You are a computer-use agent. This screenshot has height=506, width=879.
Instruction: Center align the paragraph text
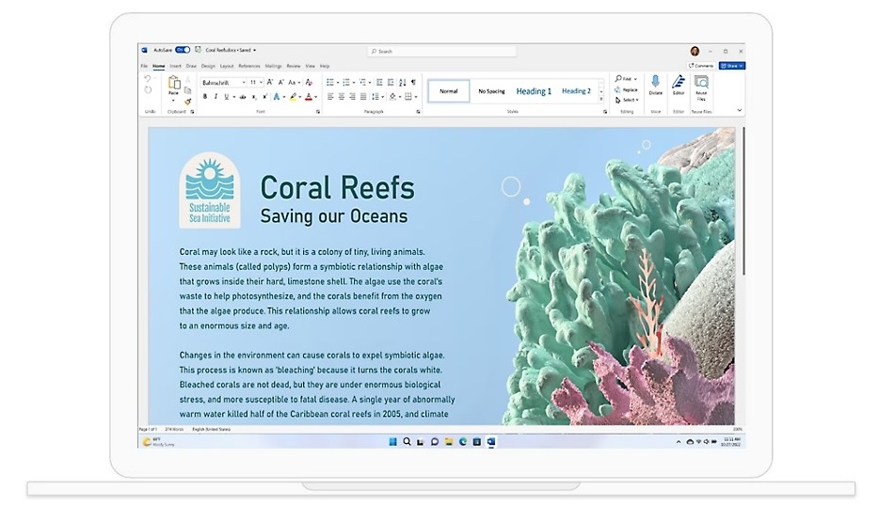(341, 96)
